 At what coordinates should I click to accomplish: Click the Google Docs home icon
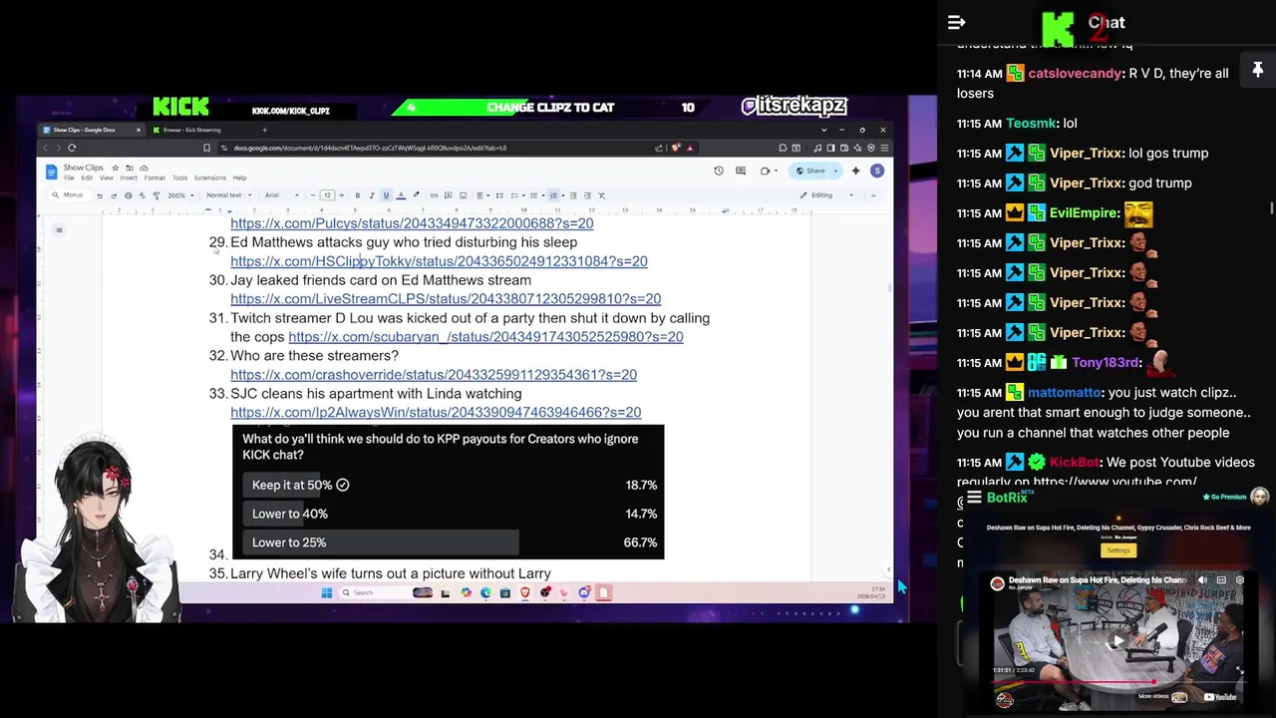(x=52, y=173)
